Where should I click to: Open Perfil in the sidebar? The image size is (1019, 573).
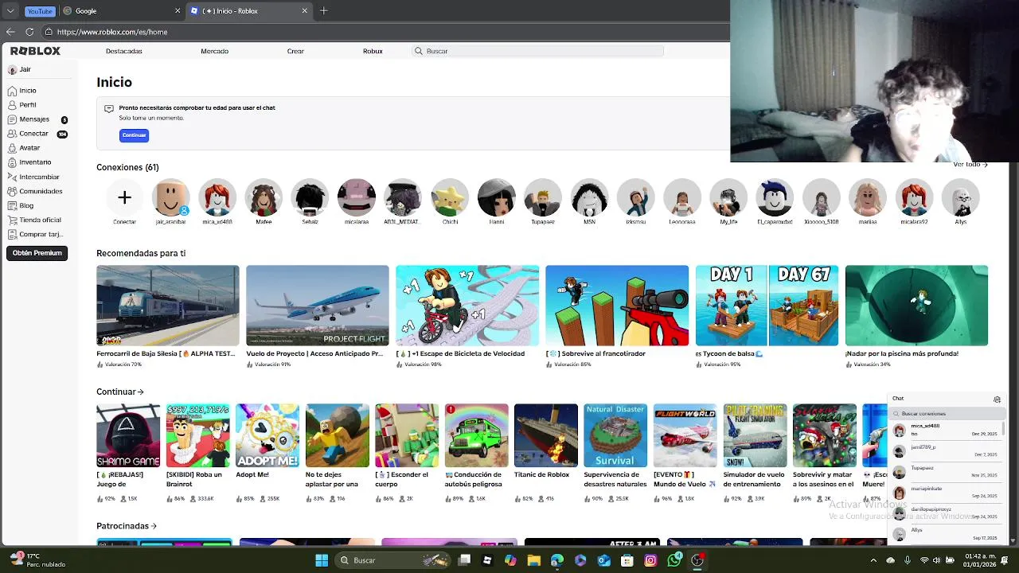(x=22, y=105)
